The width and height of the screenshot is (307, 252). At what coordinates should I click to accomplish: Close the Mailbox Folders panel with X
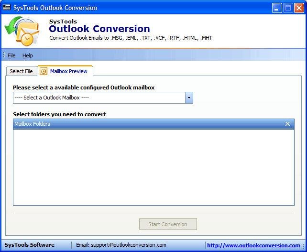[x=287, y=124]
